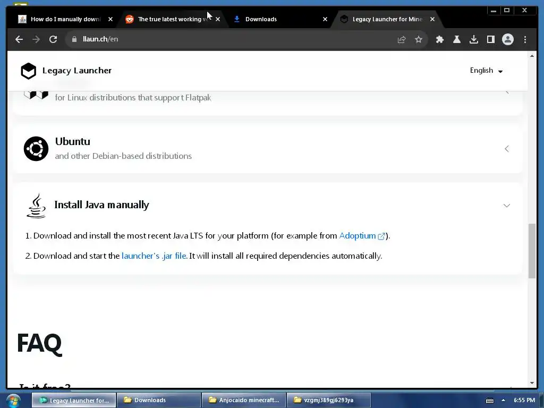544x408 pixels.
Task: Click the padlock site info icon
Action: coord(74,39)
